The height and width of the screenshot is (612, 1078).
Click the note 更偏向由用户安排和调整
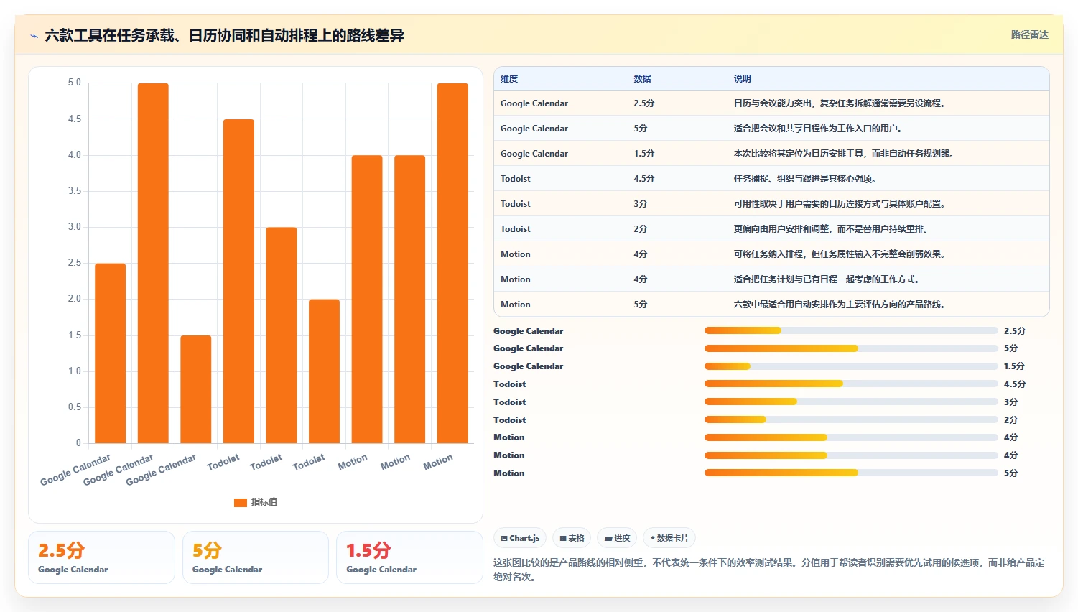831,229
